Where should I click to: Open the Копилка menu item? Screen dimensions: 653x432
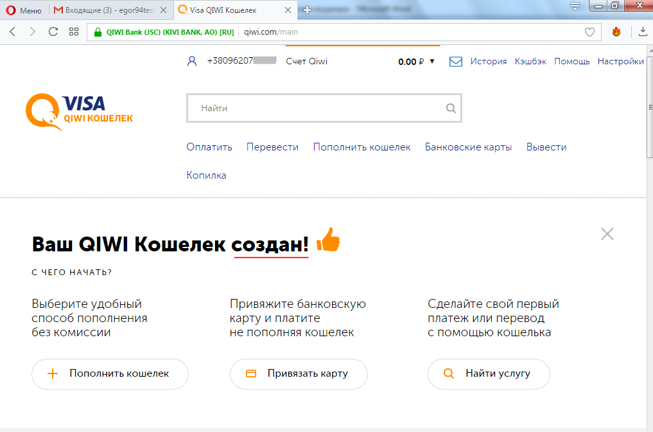click(206, 175)
